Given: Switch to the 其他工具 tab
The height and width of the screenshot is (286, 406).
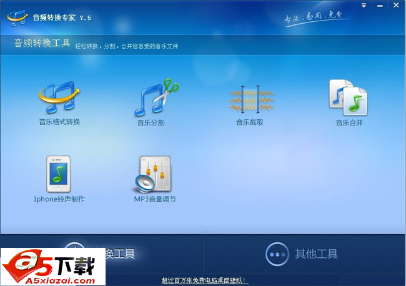Looking at the screenshot, I should coord(305,254).
